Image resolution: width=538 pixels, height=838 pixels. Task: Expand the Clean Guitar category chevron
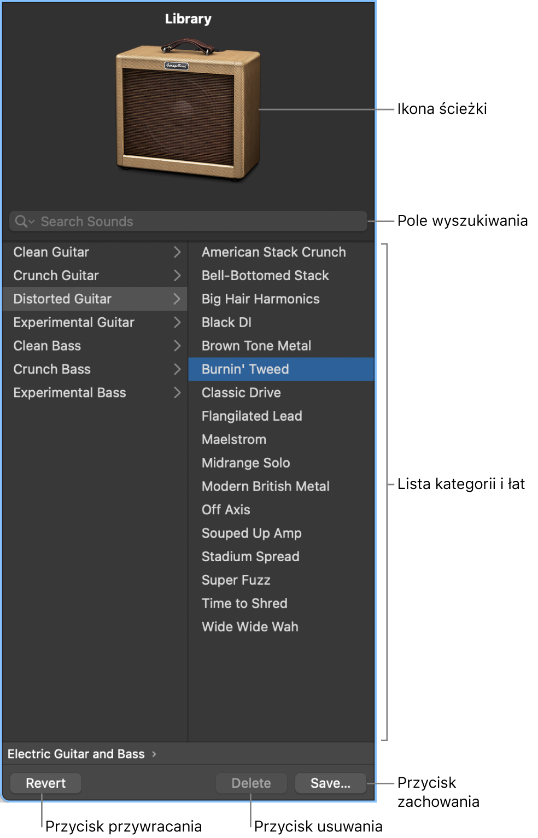177,252
